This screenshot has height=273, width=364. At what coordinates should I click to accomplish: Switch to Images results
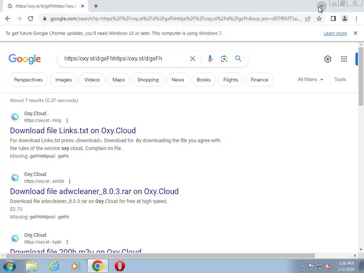[63, 80]
